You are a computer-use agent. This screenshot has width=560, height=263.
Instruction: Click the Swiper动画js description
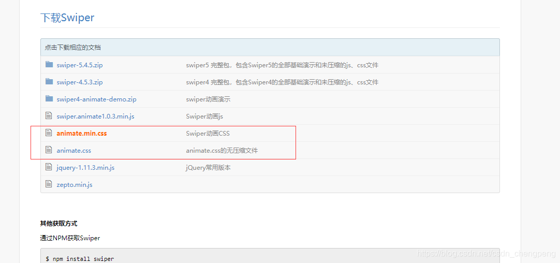coord(204,116)
